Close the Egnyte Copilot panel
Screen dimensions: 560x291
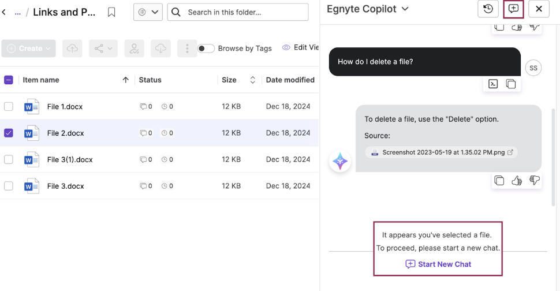[539, 9]
